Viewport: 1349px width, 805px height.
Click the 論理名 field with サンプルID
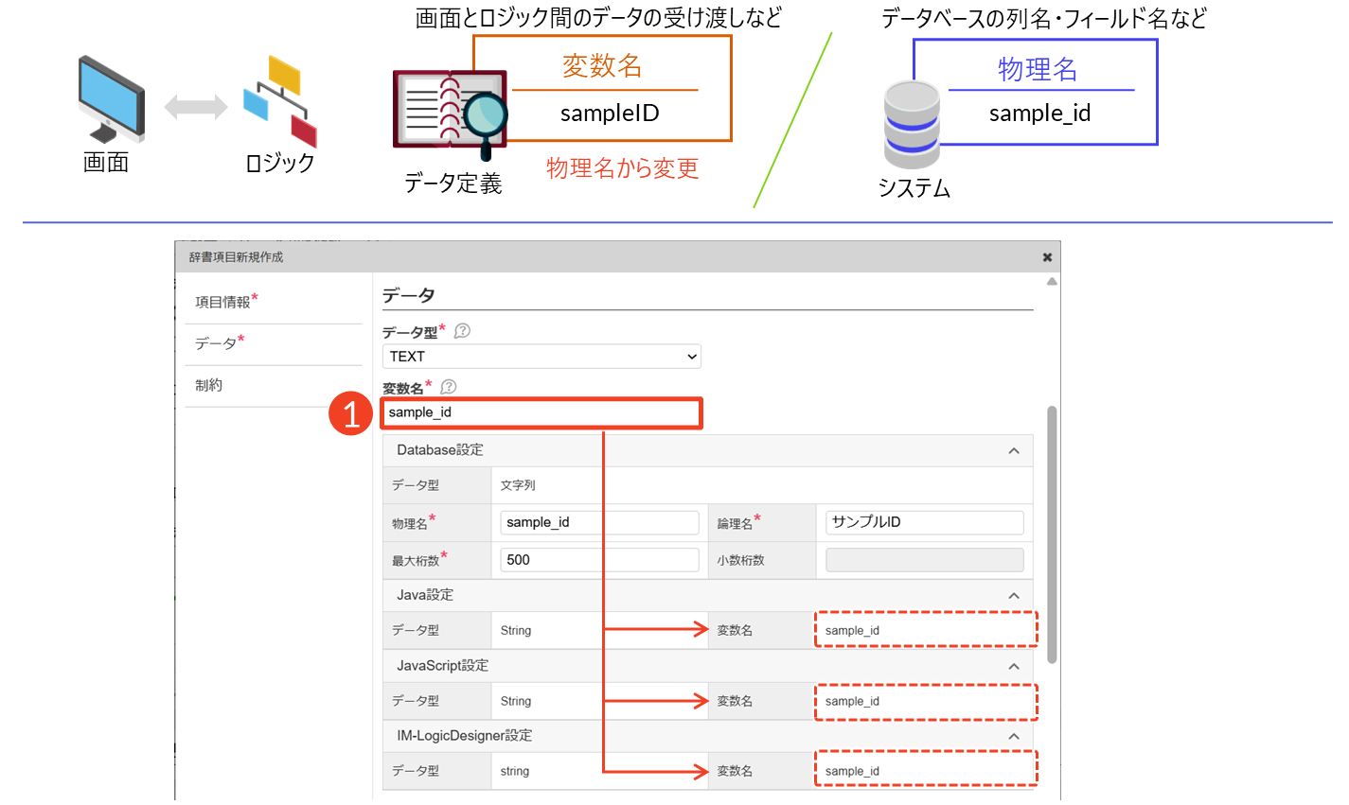pyautogui.click(x=924, y=523)
